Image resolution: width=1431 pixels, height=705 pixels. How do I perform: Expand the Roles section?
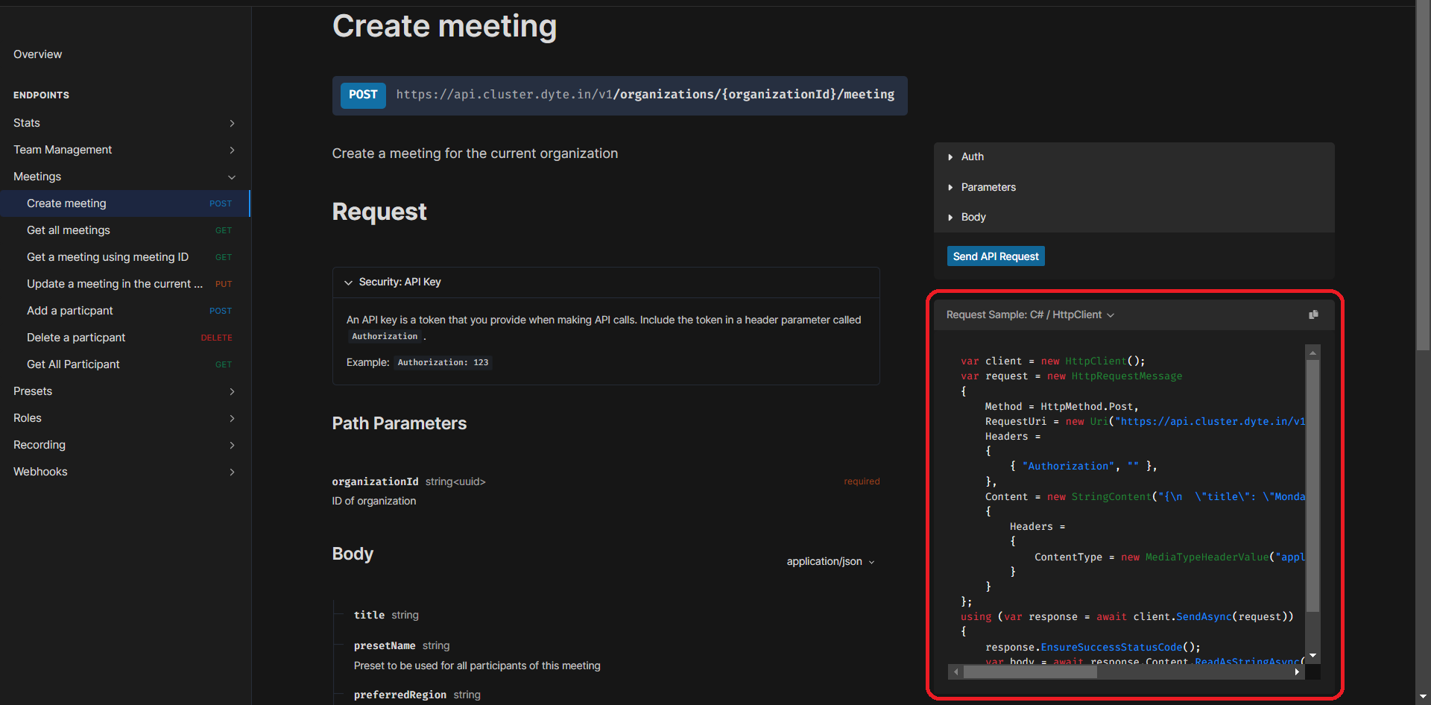click(124, 418)
